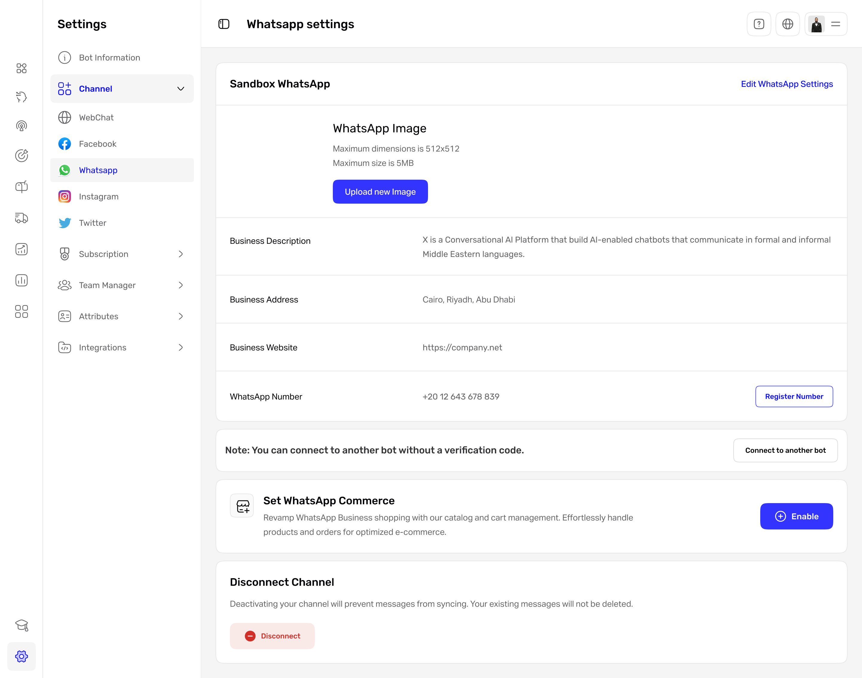Screen dimensions: 862x678
Task: Click the Disconnect Channel heading
Action: pos(282,582)
